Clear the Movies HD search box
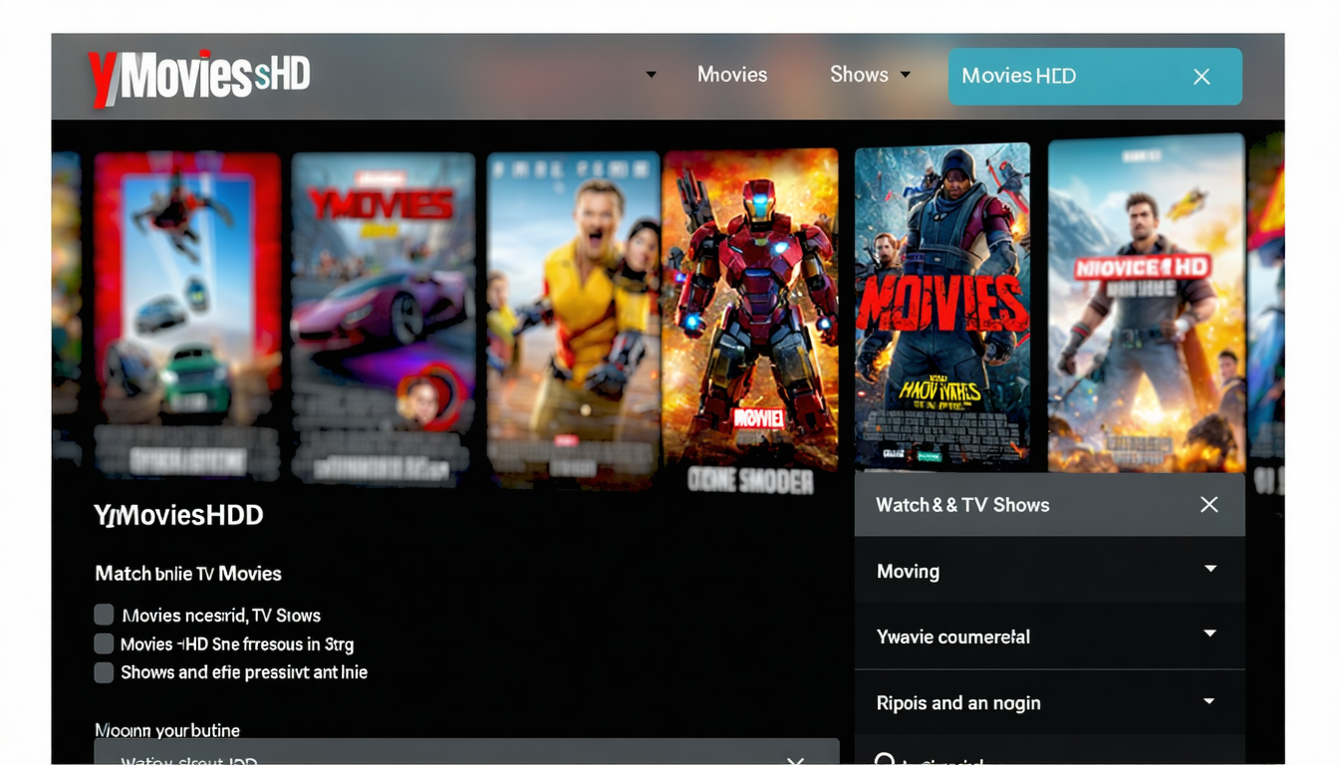Image resolution: width=1339 pixels, height=765 pixels. [x=1202, y=77]
